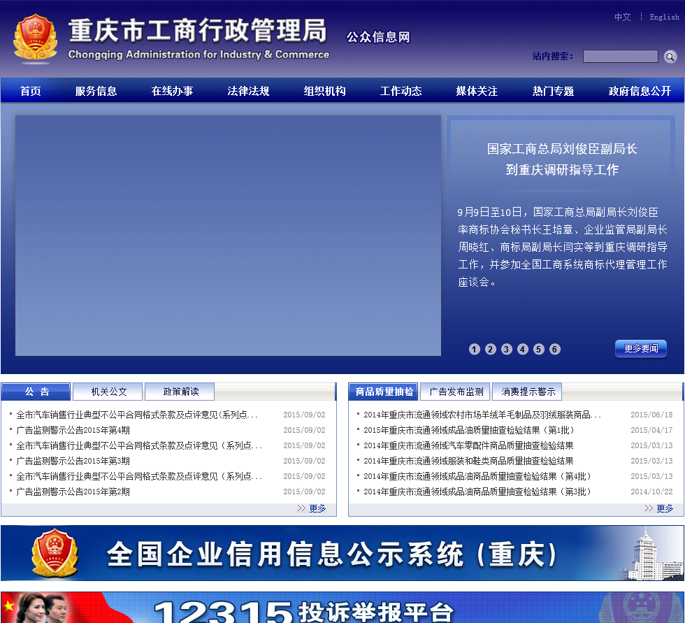Image resolution: width=685 pixels, height=623 pixels.
Task: Open the 政府信息公开 menu
Action: tap(640, 91)
